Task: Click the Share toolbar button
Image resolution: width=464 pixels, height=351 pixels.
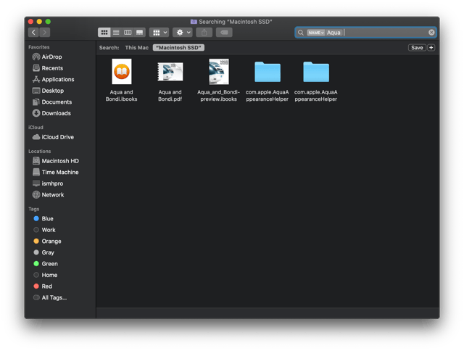Action: 204,32
